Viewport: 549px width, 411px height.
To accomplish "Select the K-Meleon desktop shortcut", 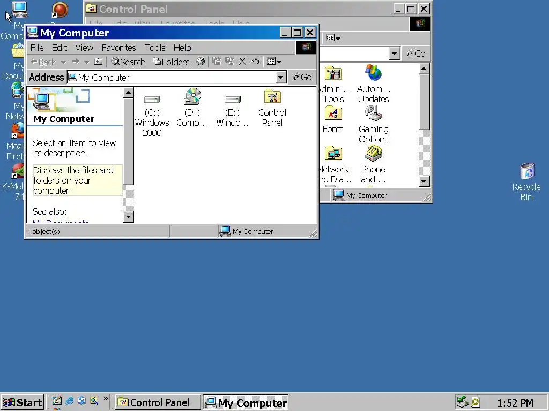I will pos(13,182).
